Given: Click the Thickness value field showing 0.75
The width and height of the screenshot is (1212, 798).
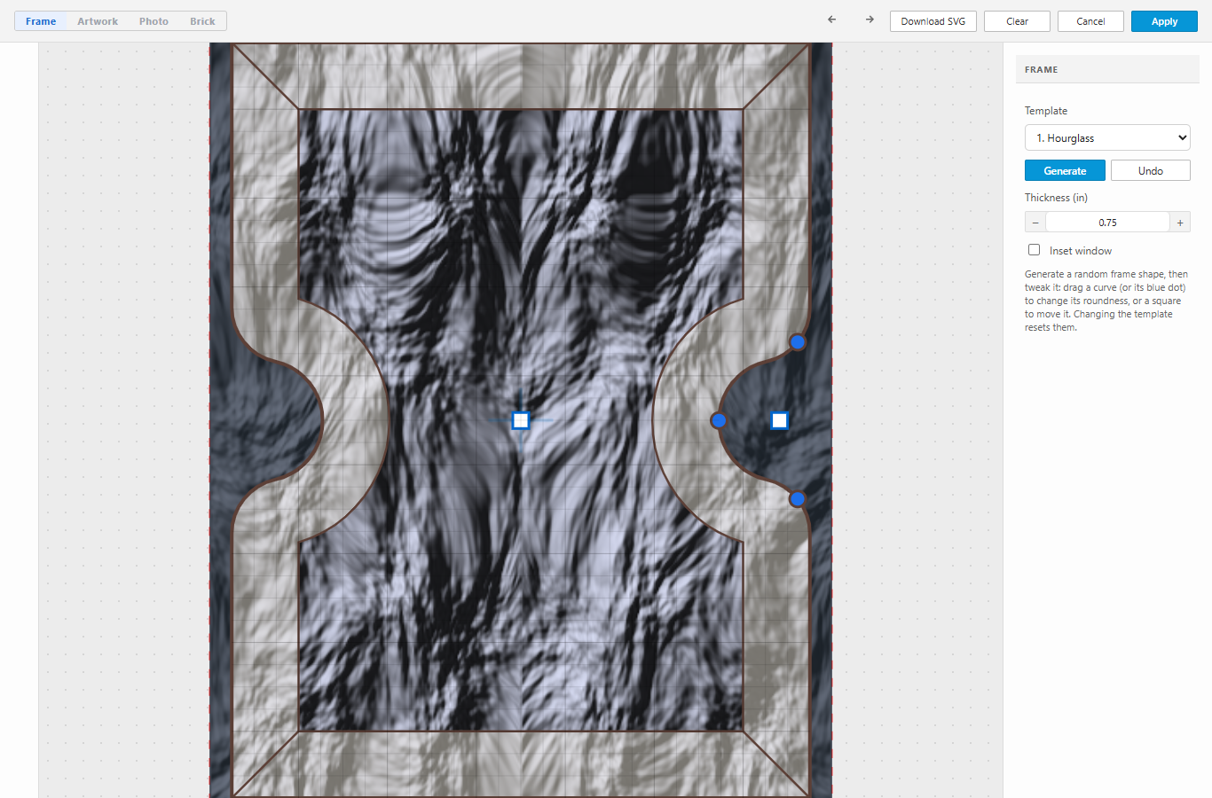Looking at the screenshot, I should click(1107, 223).
